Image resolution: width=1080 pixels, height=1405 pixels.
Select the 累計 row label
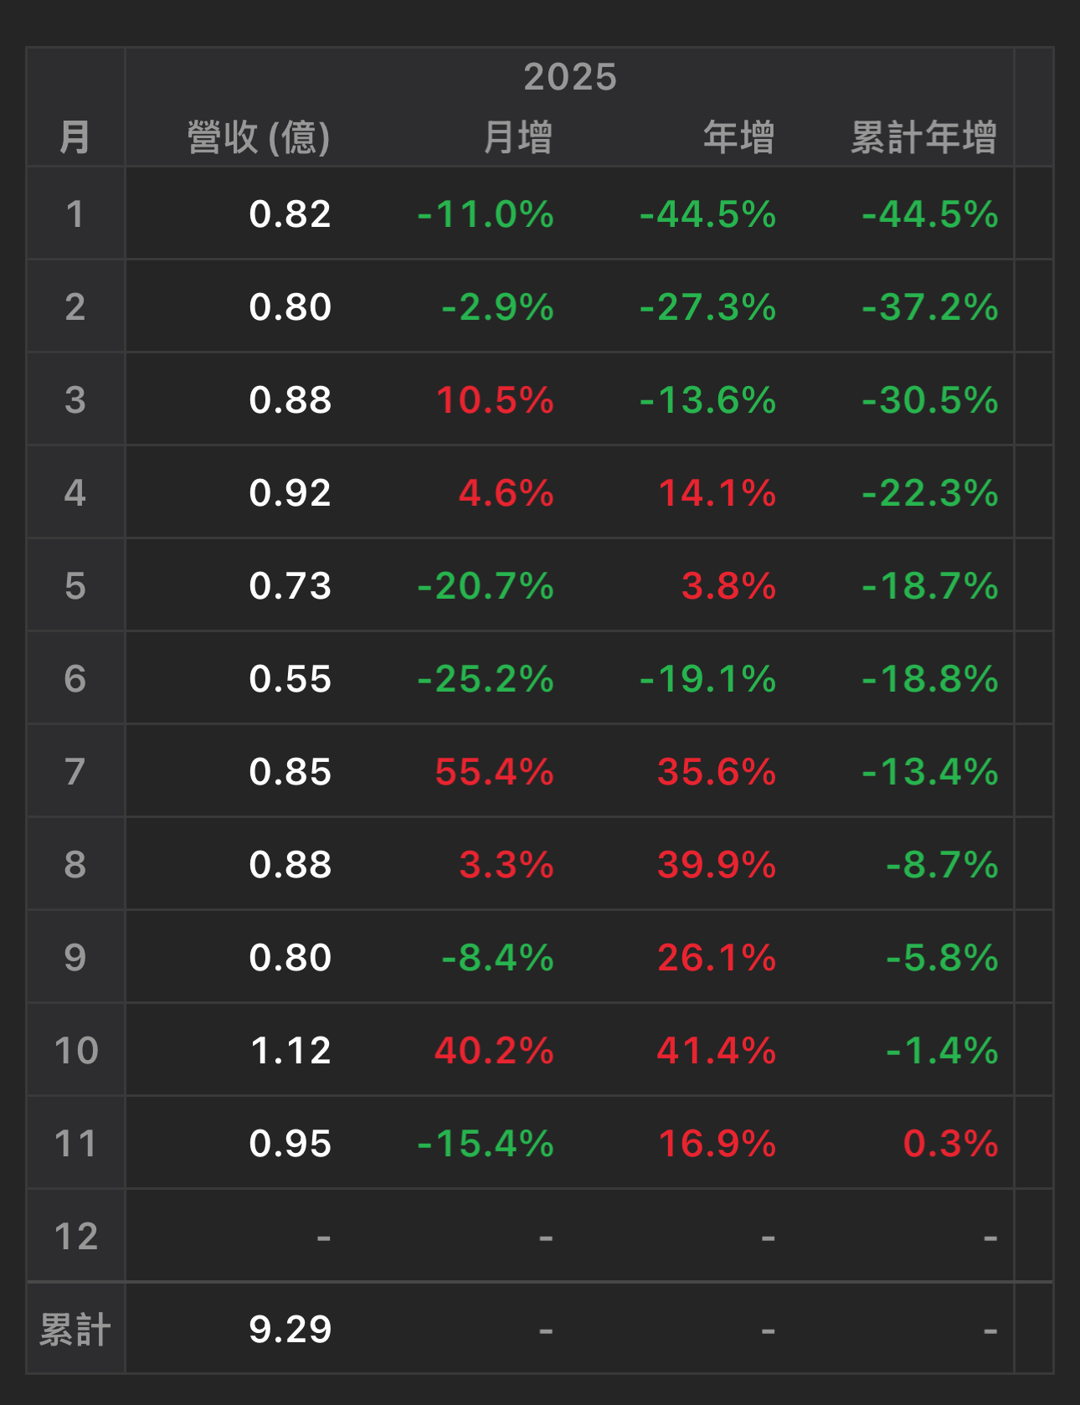(75, 1329)
